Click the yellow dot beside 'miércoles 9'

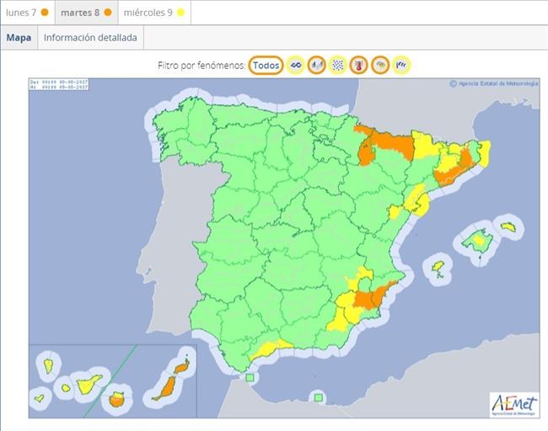coord(180,13)
